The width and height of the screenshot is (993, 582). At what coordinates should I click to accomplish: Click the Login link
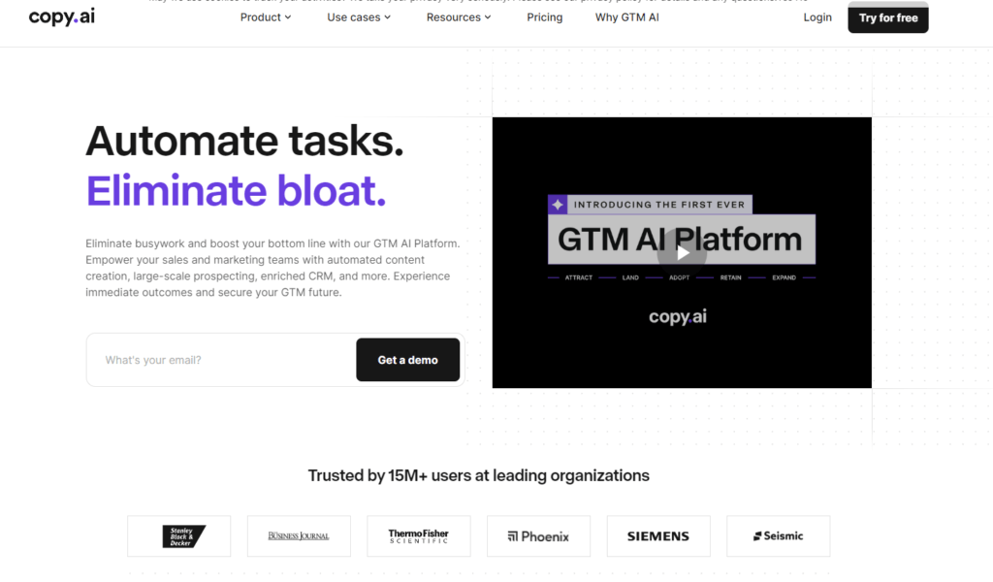coord(817,17)
